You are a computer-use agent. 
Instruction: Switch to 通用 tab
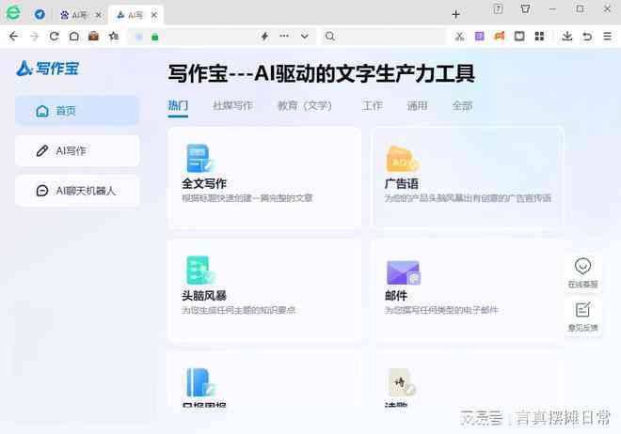(x=417, y=106)
